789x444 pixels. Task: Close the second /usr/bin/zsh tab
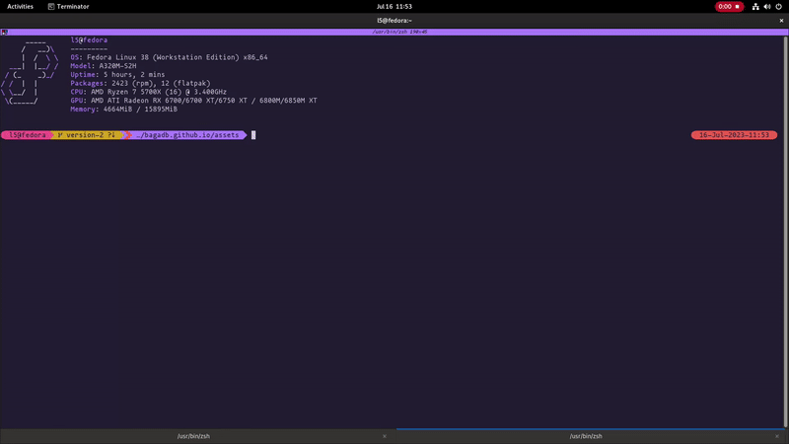coord(777,436)
